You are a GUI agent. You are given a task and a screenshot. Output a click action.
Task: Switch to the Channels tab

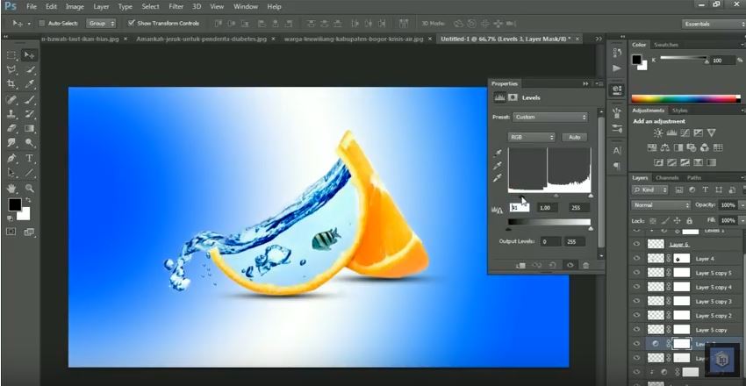[x=666, y=178]
